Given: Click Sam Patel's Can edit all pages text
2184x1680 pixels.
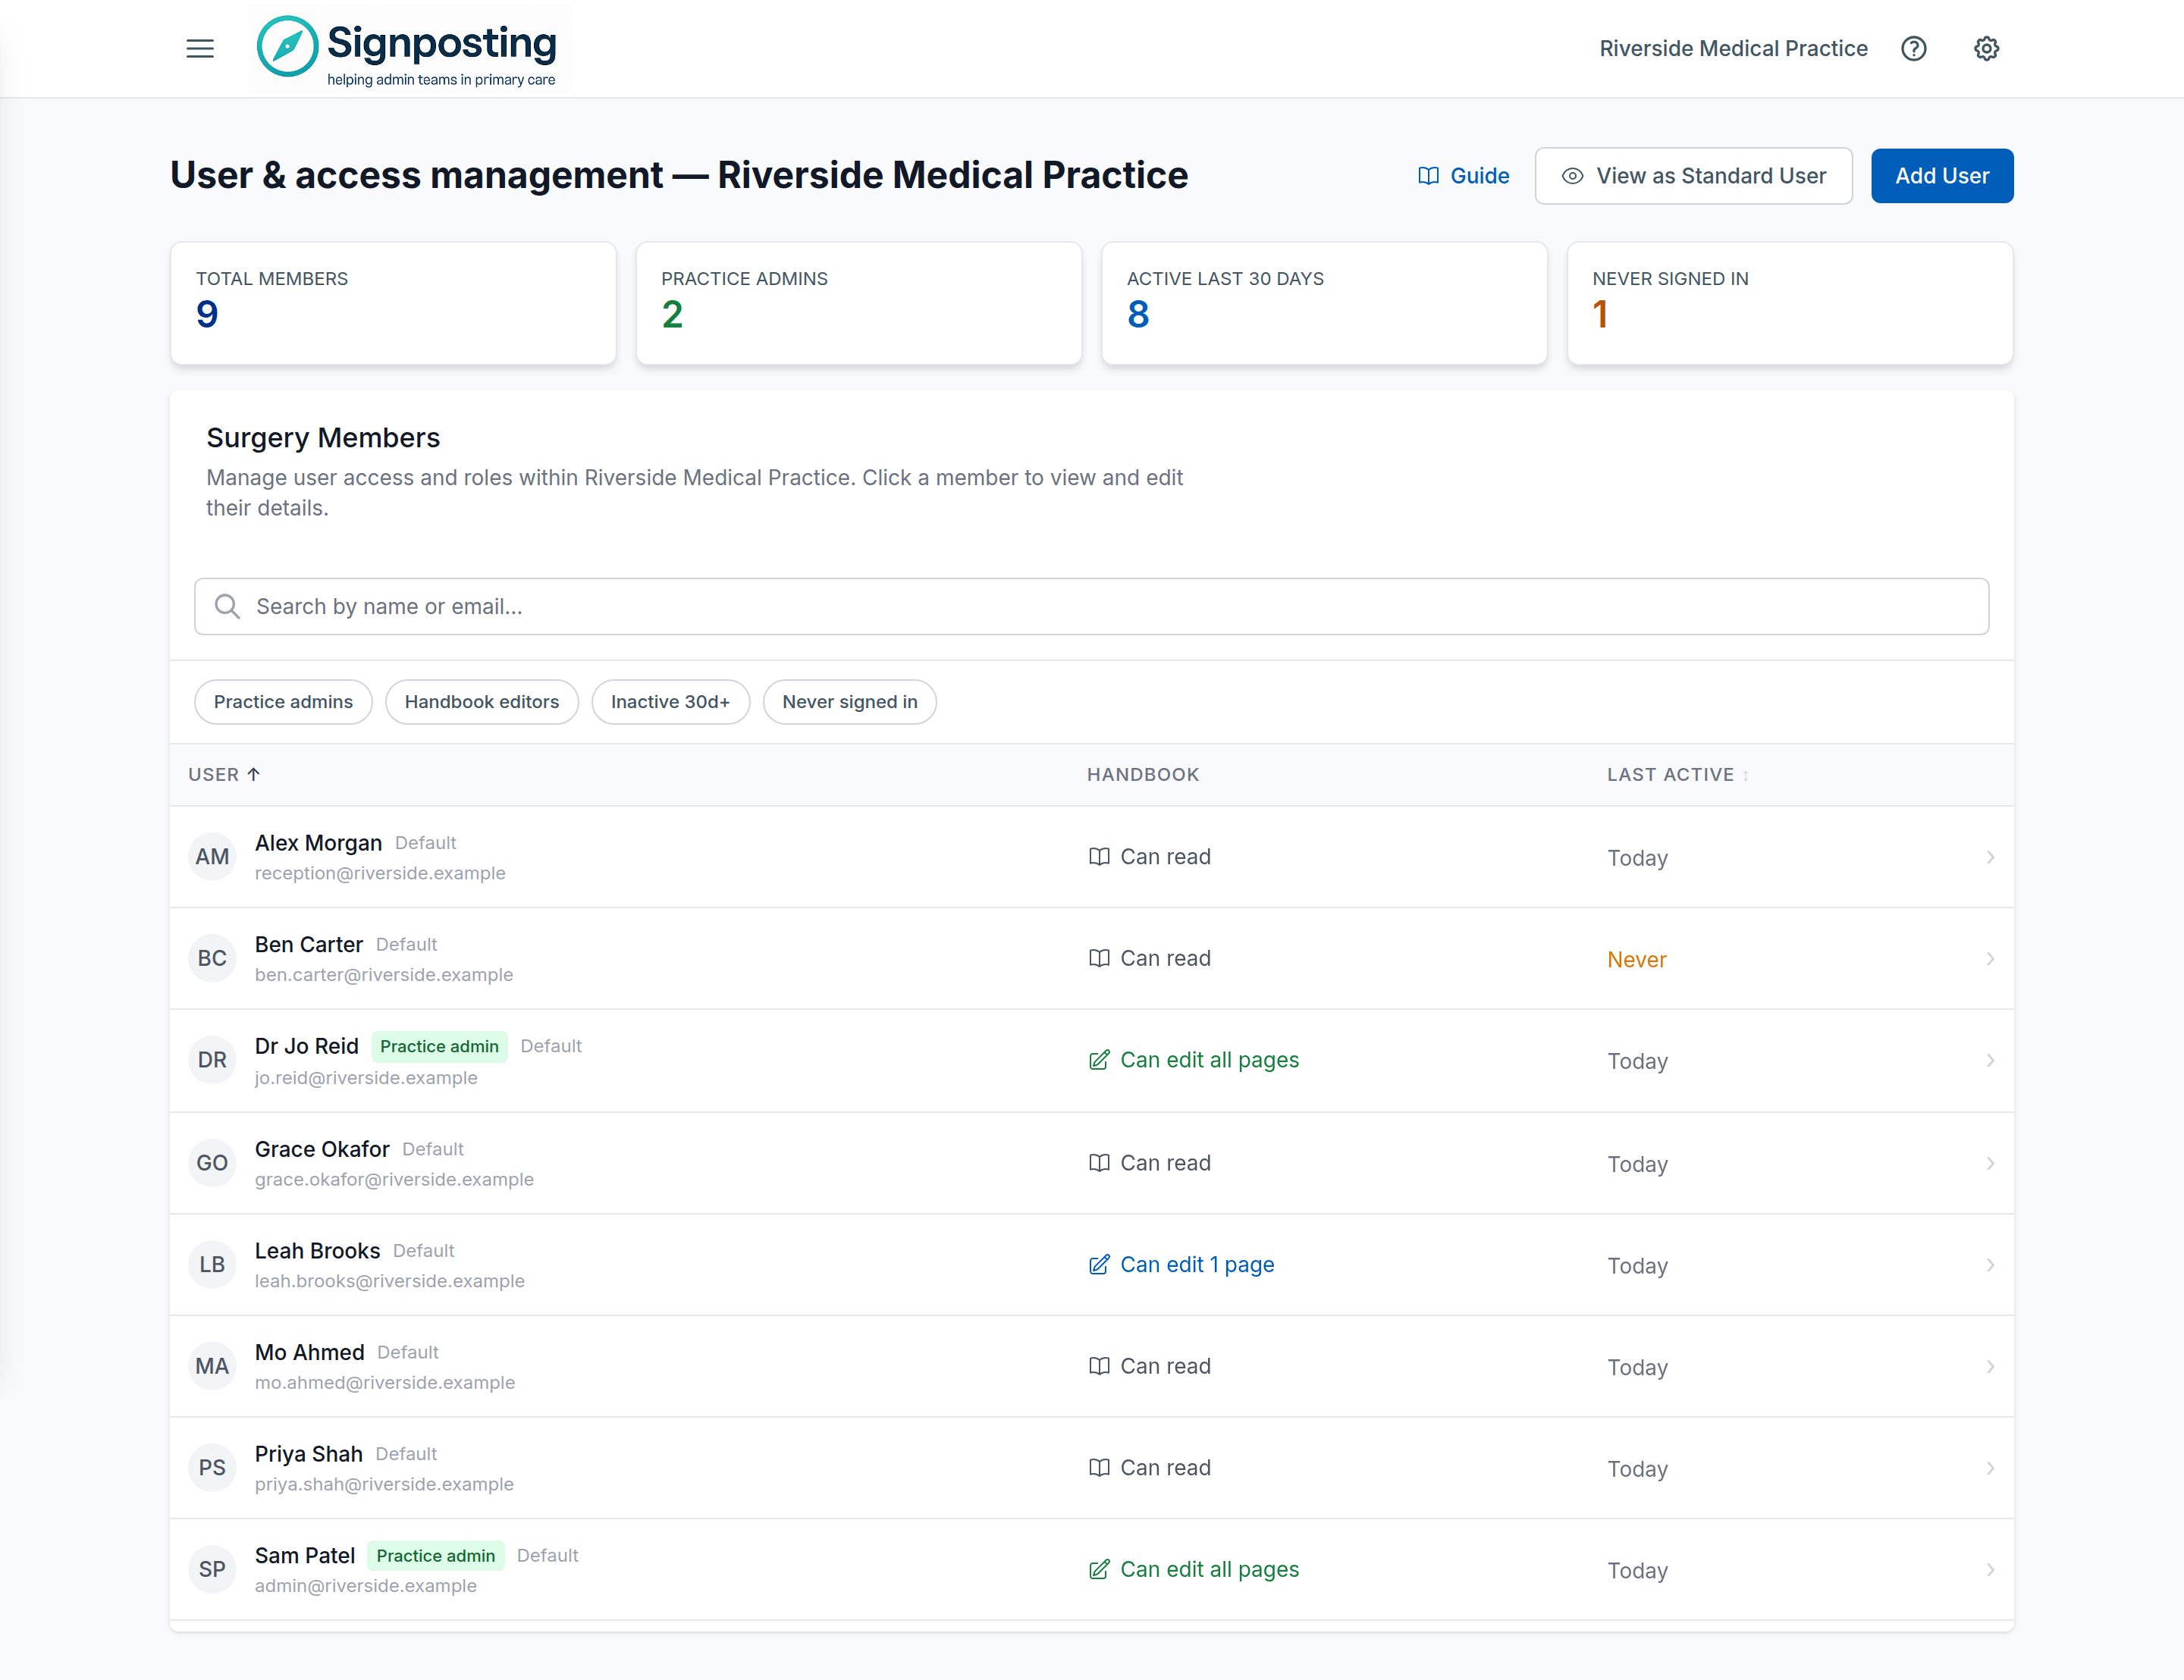Looking at the screenshot, I should tap(1209, 1570).
